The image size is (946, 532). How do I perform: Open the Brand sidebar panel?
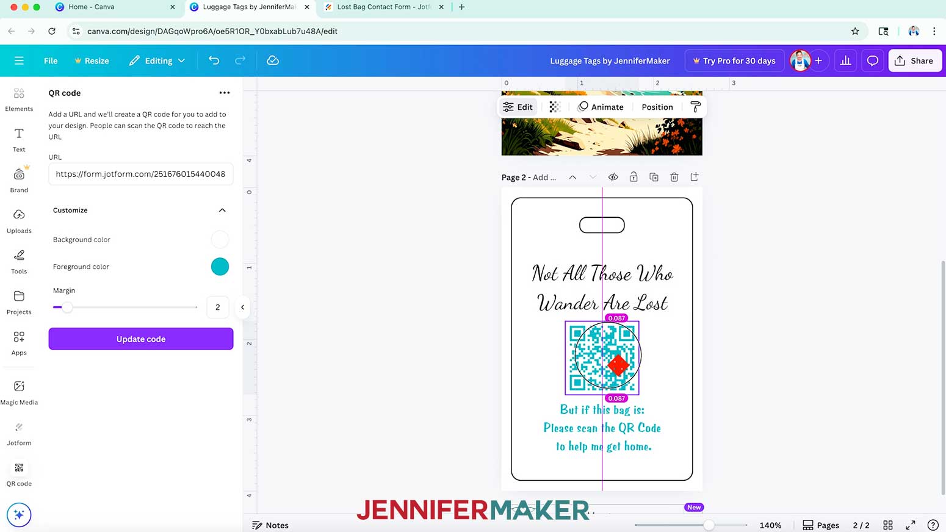point(19,181)
